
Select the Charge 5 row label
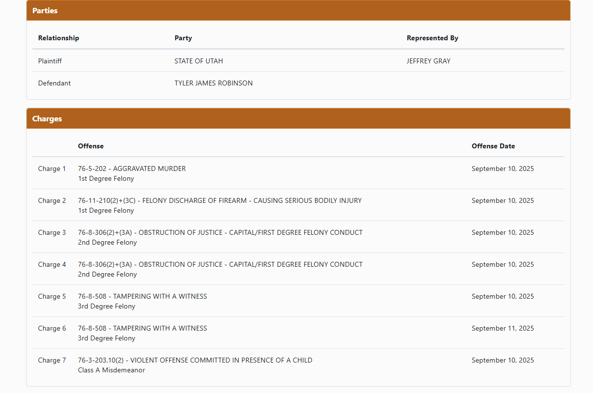(x=52, y=296)
